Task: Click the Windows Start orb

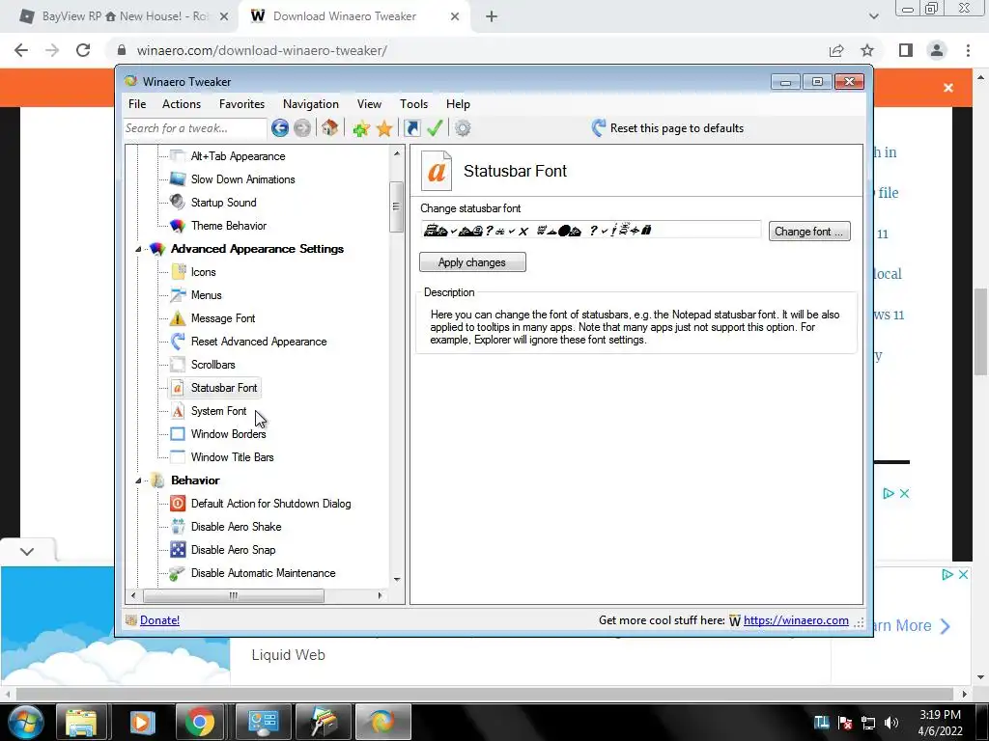Action: [x=24, y=722]
